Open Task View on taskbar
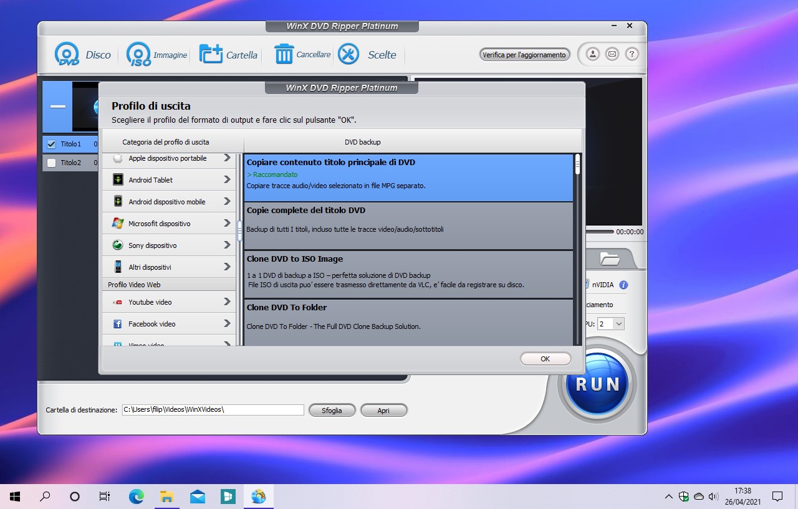The image size is (798, 509). click(x=105, y=497)
